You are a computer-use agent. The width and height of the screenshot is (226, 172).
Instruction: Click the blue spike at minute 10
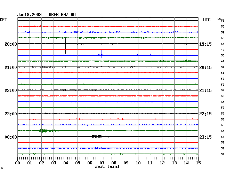138,57
